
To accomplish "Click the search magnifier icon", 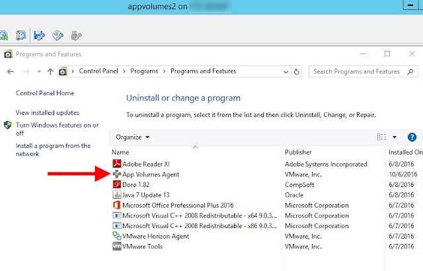I will click(x=410, y=72).
